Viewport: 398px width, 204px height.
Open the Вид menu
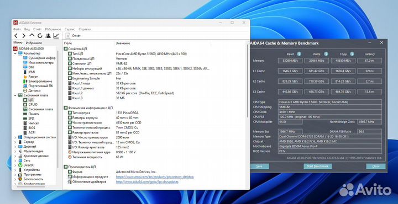pos(27,29)
